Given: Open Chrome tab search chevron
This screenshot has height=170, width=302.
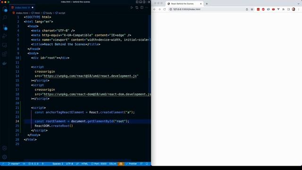Looking at the screenshot, I should [298, 4].
